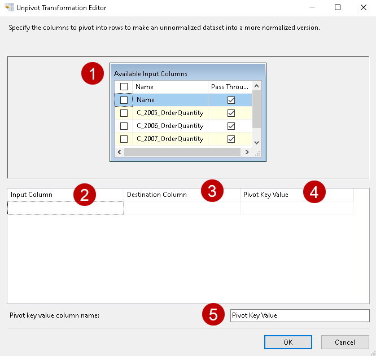Image resolution: width=376 pixels, height=356 pixels.
Task: Check the C_2007_OrderQuantity input checkbox
Action: (x=124, y=139)
